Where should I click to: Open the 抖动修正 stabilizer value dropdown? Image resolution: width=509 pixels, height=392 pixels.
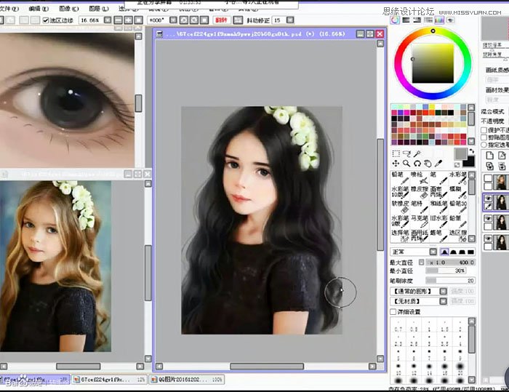click(290, 20)
